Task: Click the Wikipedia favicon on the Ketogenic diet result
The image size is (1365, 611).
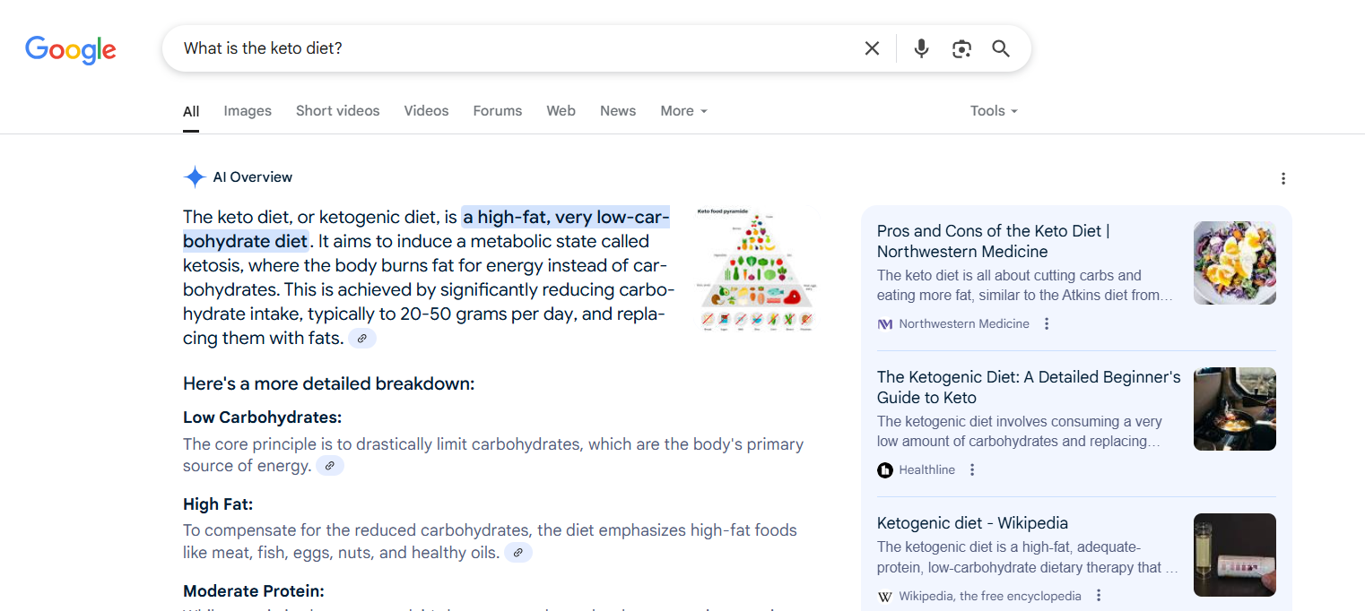Action: tap(884, 595)
